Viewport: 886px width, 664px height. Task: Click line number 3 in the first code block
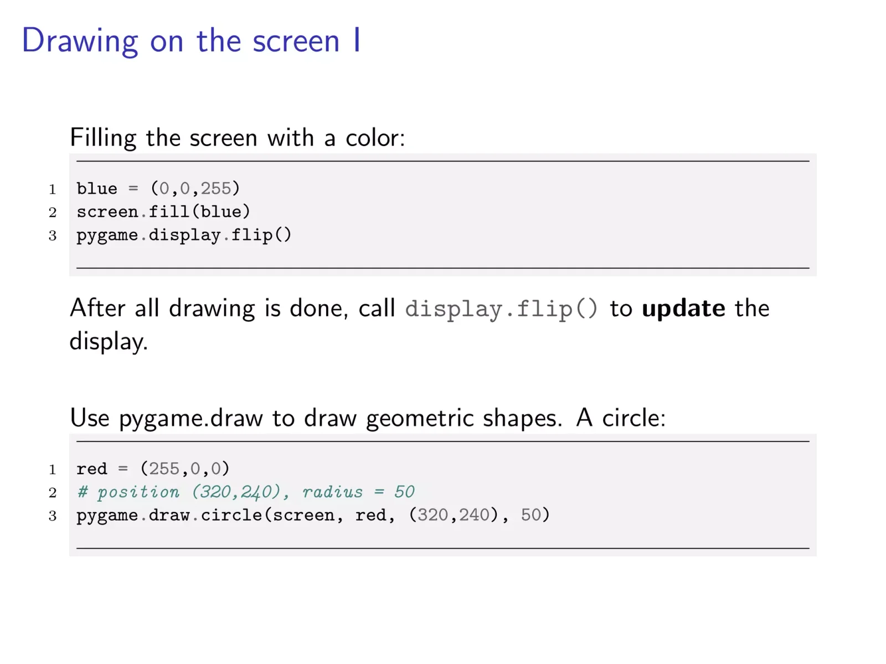pyautogui.click(x=53, y=236)
